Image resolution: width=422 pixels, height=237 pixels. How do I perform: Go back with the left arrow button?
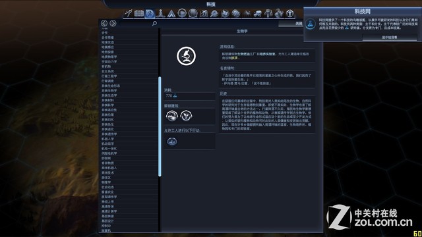pos(104,24)
